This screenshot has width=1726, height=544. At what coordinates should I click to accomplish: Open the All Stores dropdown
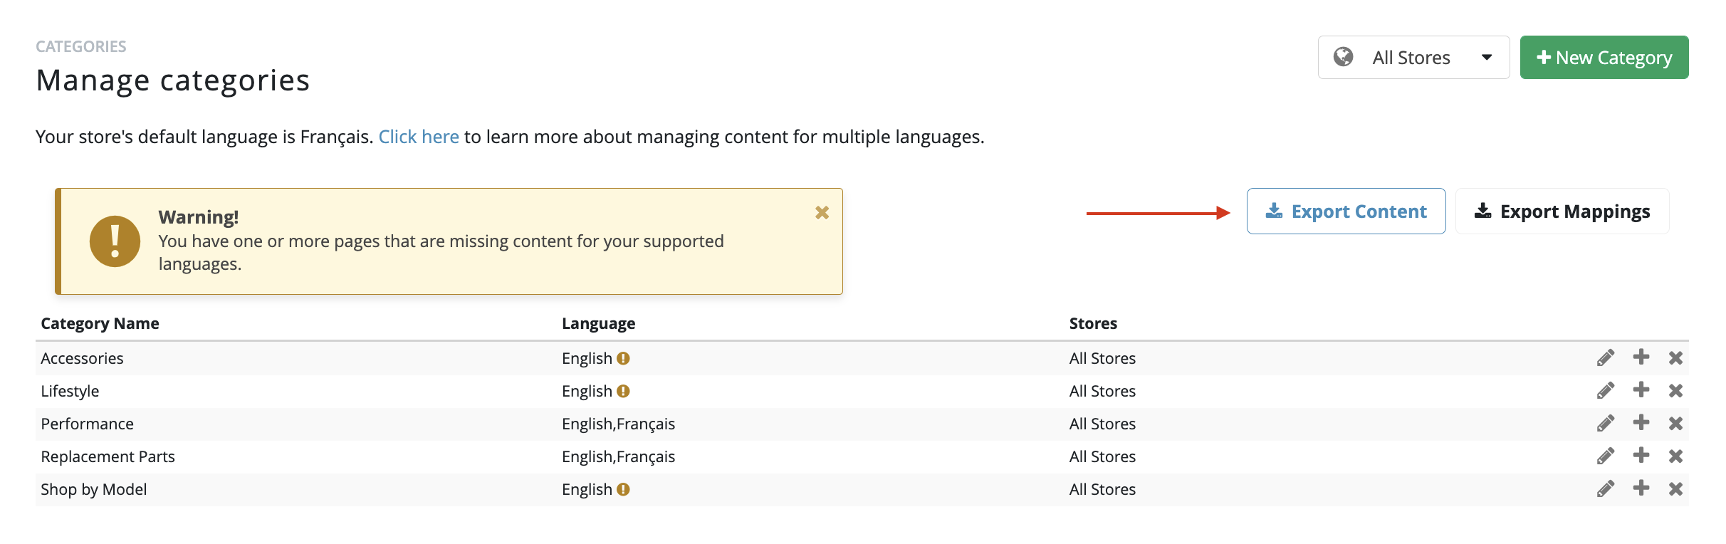1413,57
